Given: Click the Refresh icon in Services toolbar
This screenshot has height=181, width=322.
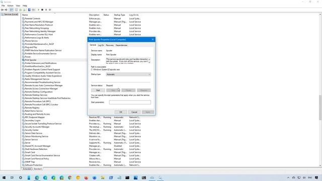Looking at the screenshot, I should click(20, 10).
